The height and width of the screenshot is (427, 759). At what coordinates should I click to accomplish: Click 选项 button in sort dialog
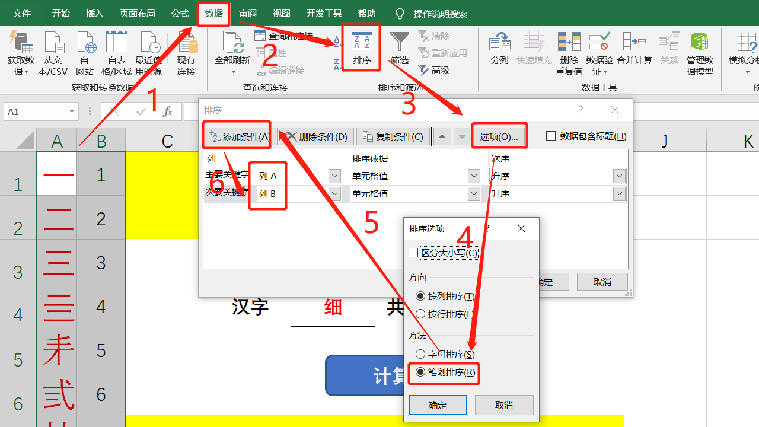pos(499,136)
